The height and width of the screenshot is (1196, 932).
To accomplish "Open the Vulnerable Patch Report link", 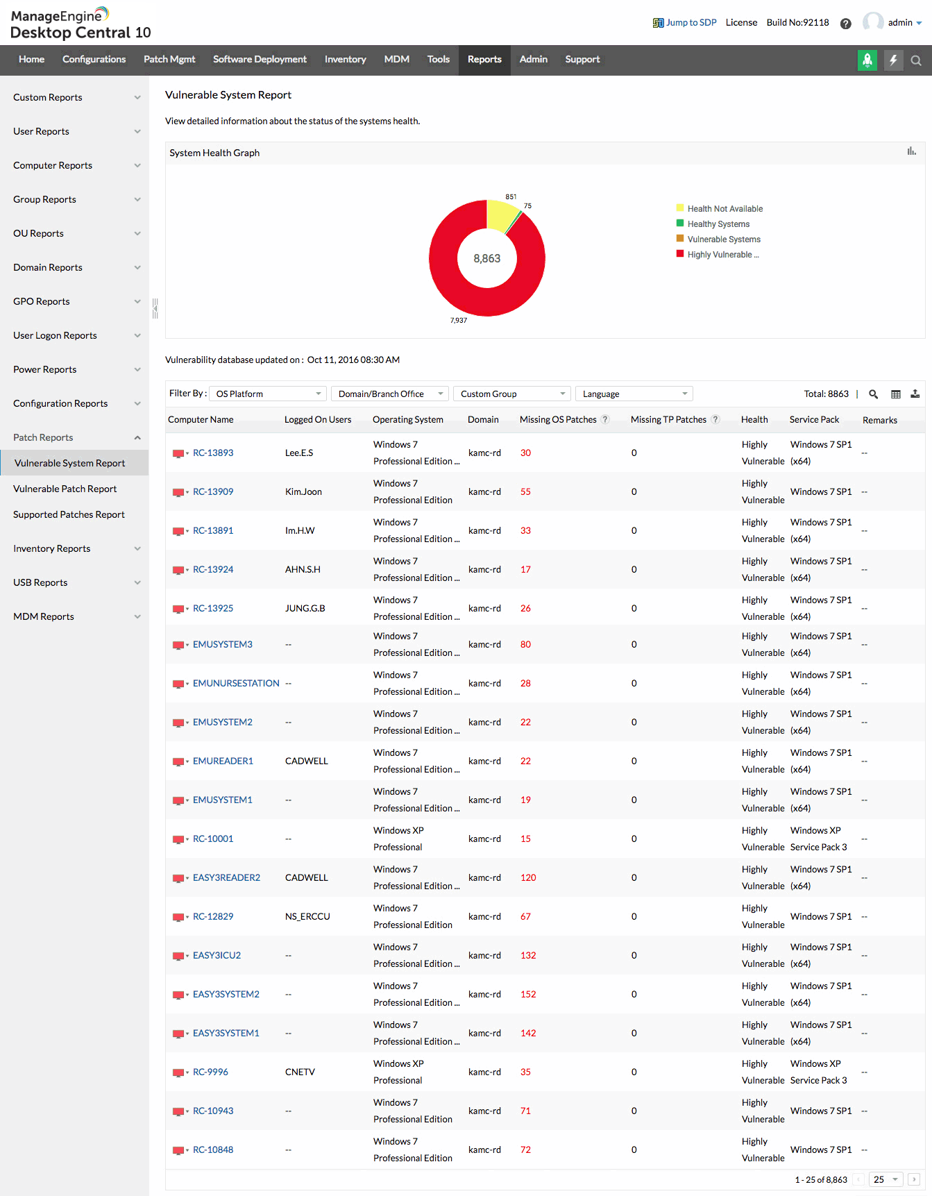I will point(65,489).
